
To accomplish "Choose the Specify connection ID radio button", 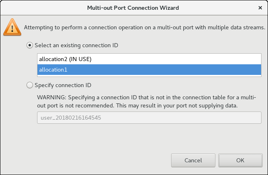I will coord(30,85).
